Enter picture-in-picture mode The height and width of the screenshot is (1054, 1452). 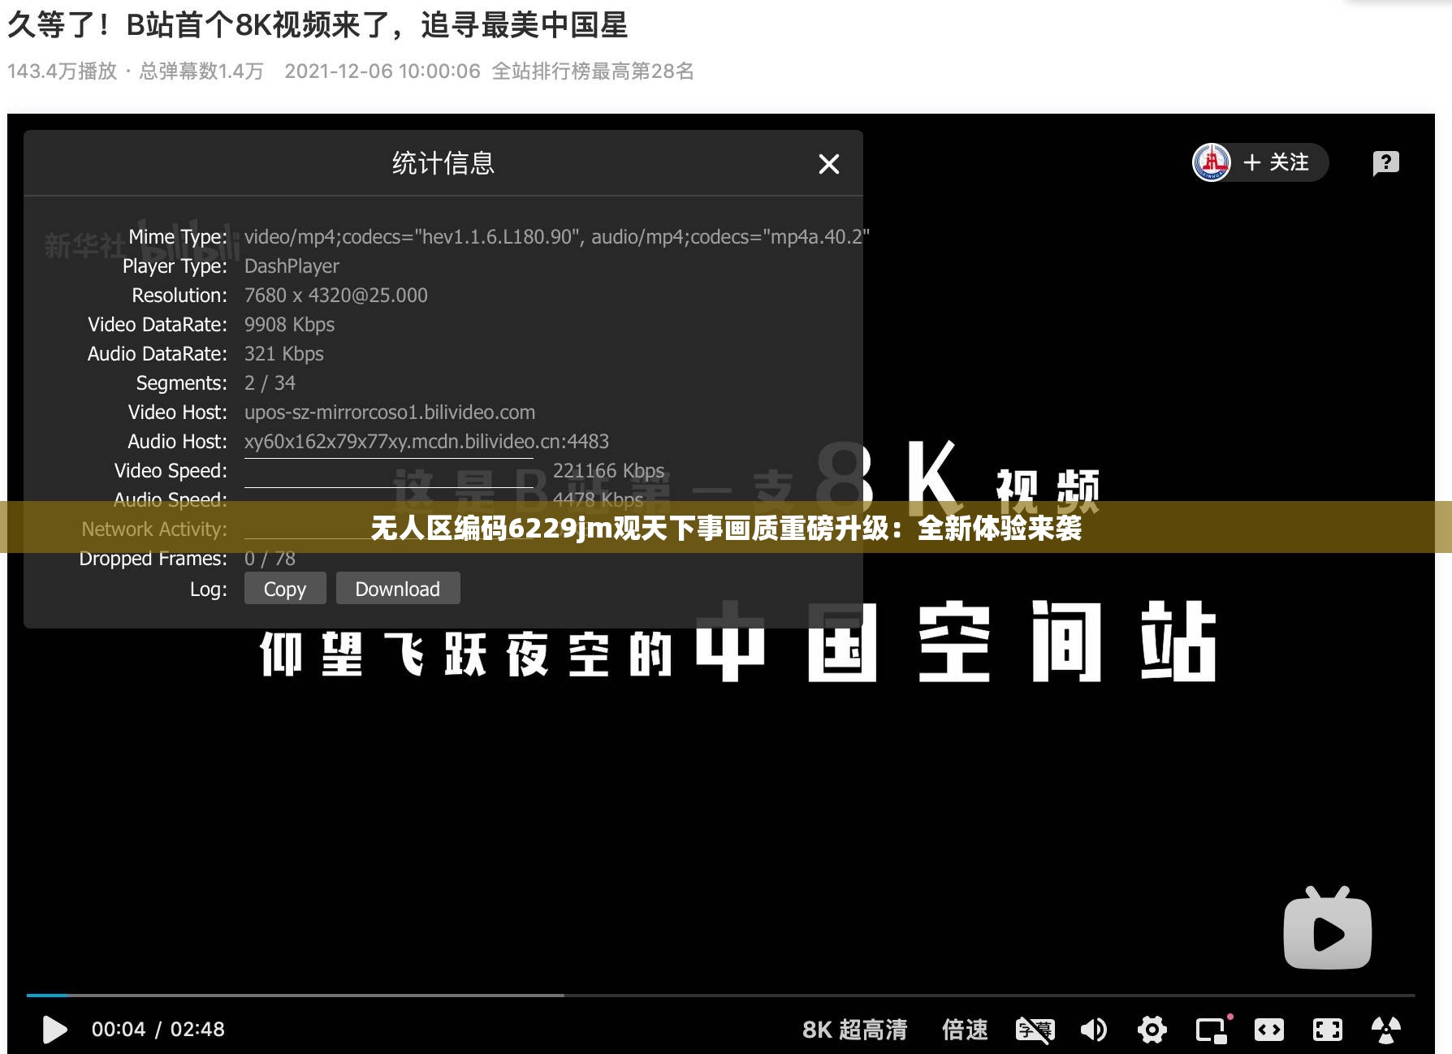pyautogui.click(x=1211, y=1030)
